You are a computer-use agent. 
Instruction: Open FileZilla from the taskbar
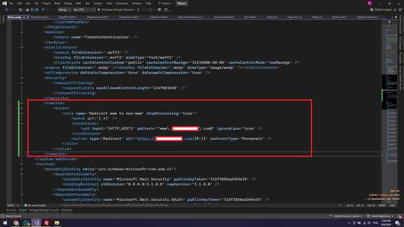pos(47,223)
